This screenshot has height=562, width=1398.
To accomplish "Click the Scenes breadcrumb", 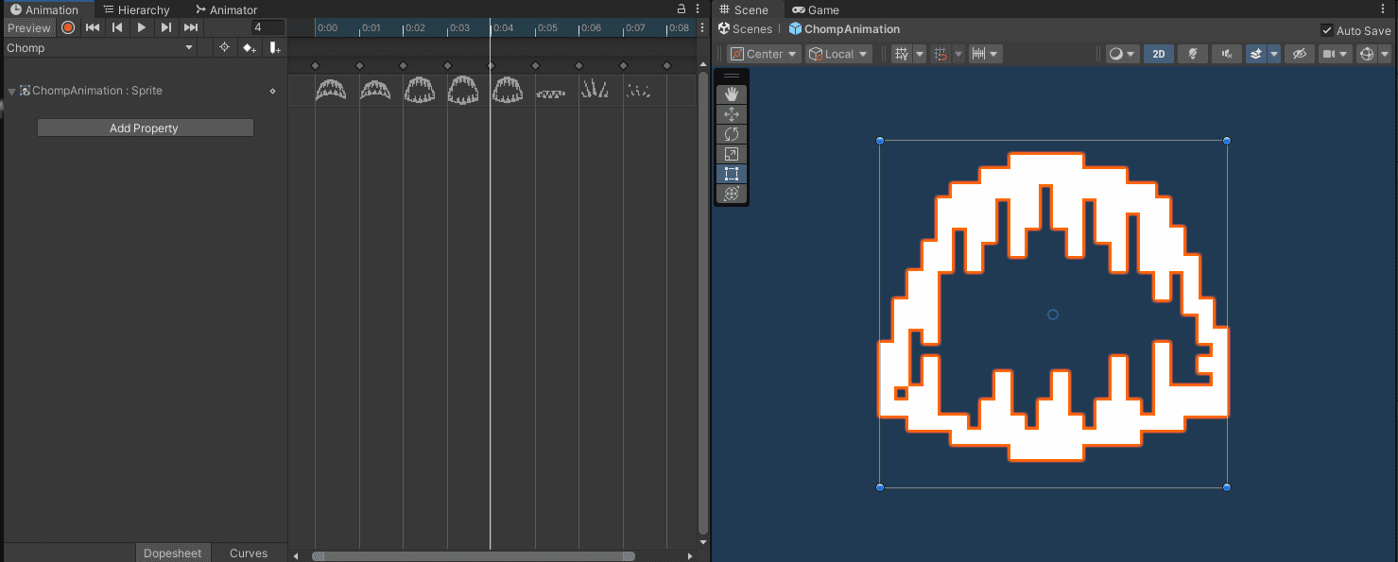I will click(745, 29).
